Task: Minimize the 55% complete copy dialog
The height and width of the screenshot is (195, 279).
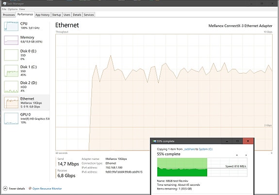Action: [x=227, y=141]
